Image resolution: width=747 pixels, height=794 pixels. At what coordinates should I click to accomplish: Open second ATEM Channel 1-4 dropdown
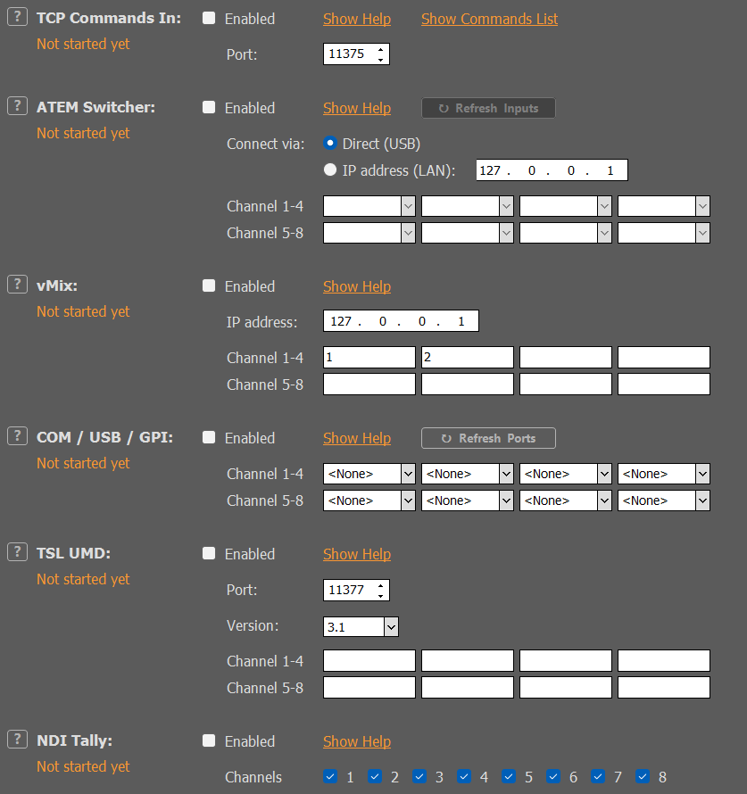(x=468, y=206)
